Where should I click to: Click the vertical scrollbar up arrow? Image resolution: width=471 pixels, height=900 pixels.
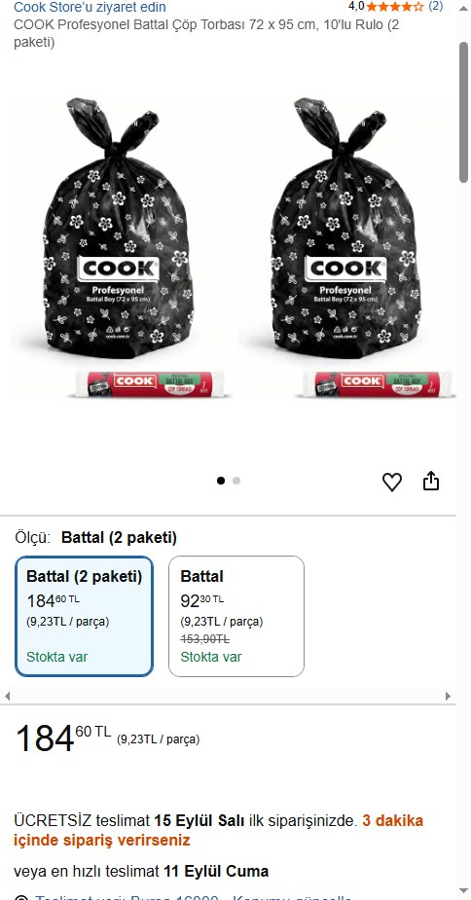point(463,9)
